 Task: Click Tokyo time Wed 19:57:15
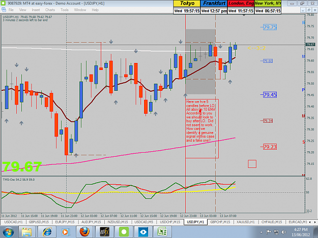[187, 11]
